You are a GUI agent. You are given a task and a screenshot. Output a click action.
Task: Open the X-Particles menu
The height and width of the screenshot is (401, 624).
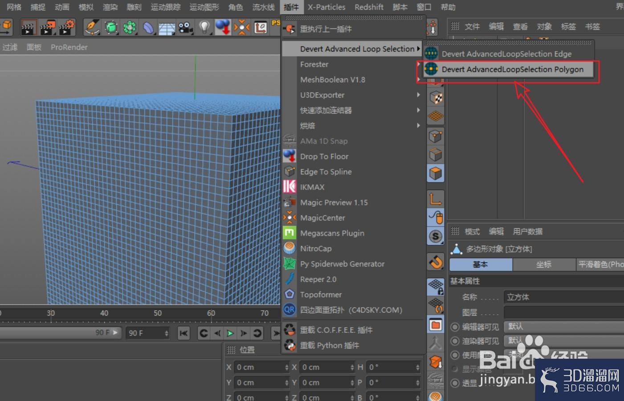pos(326,7)
